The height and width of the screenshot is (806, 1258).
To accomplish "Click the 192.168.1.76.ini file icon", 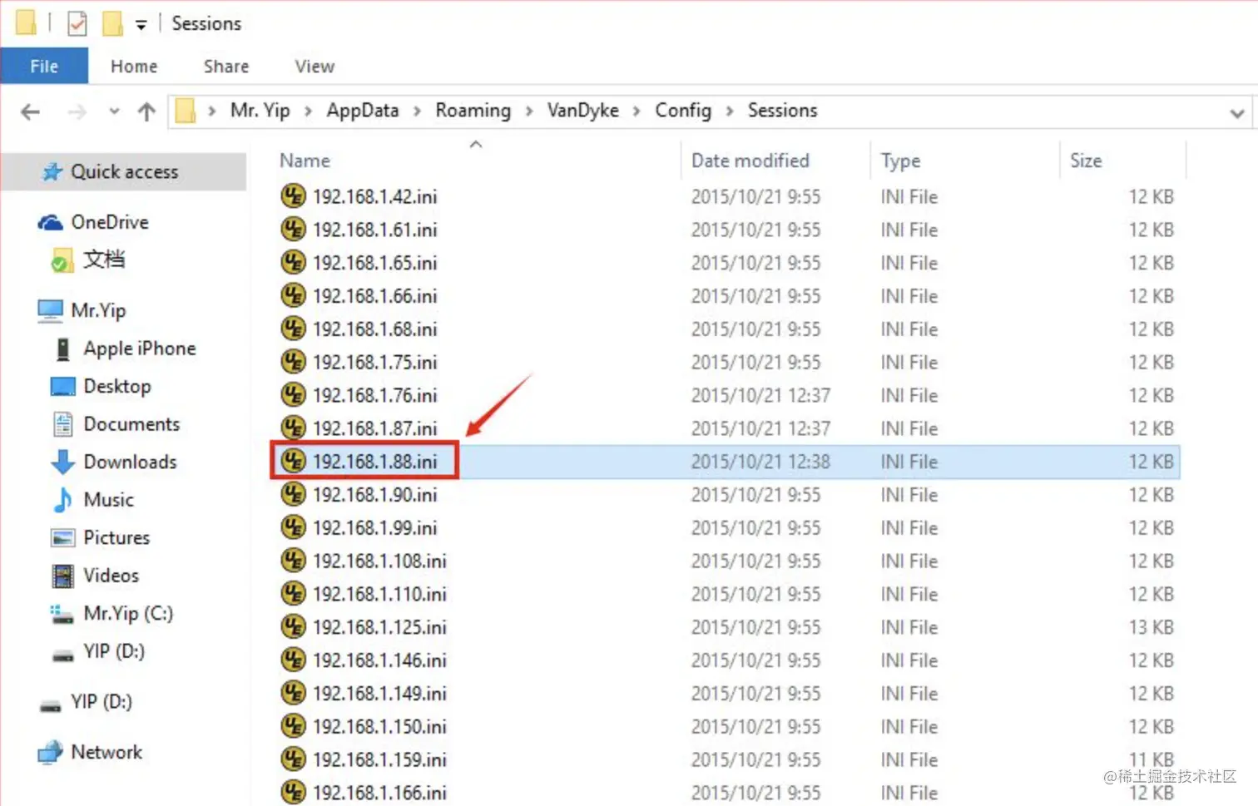I will 293,395.
